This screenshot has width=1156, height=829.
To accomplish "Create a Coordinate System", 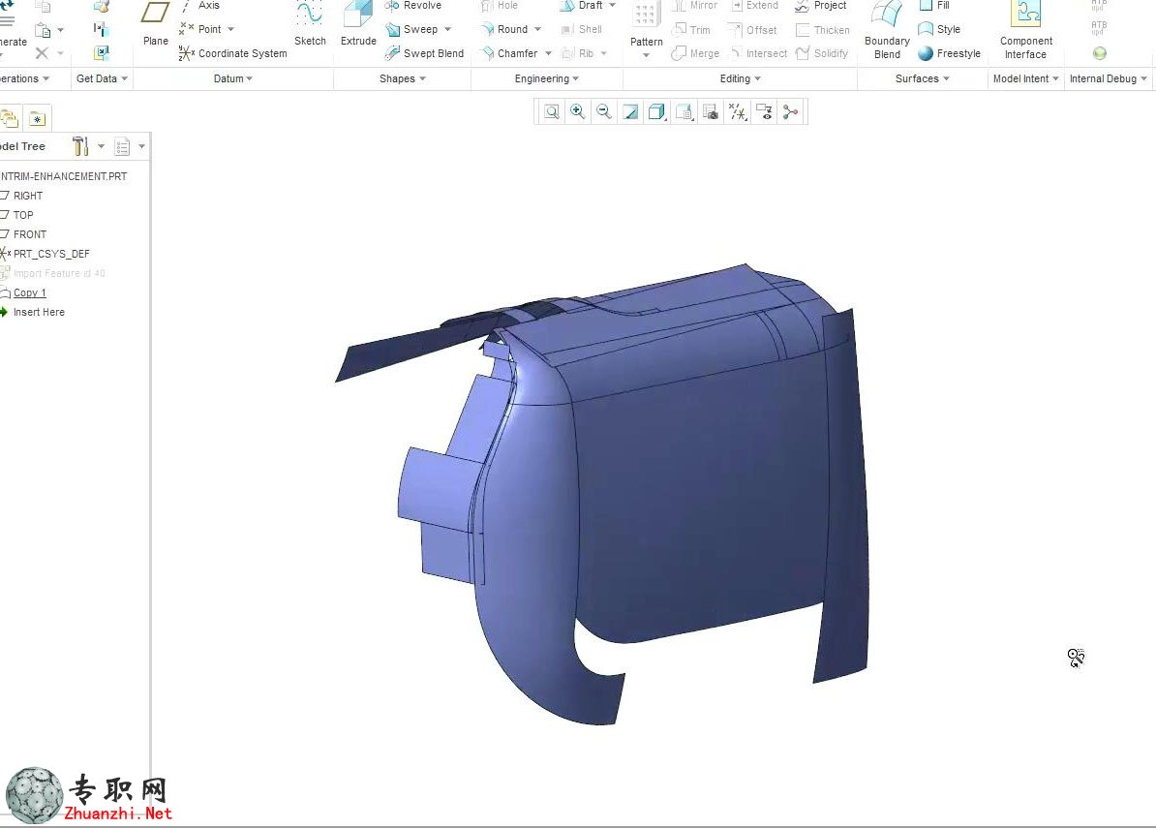I will [x=233, y=53].
